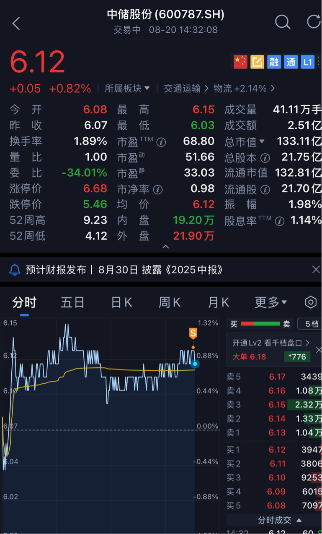322x534 pixels.
Task: Tap the large 6.12 current price
Action: [37, 62]
